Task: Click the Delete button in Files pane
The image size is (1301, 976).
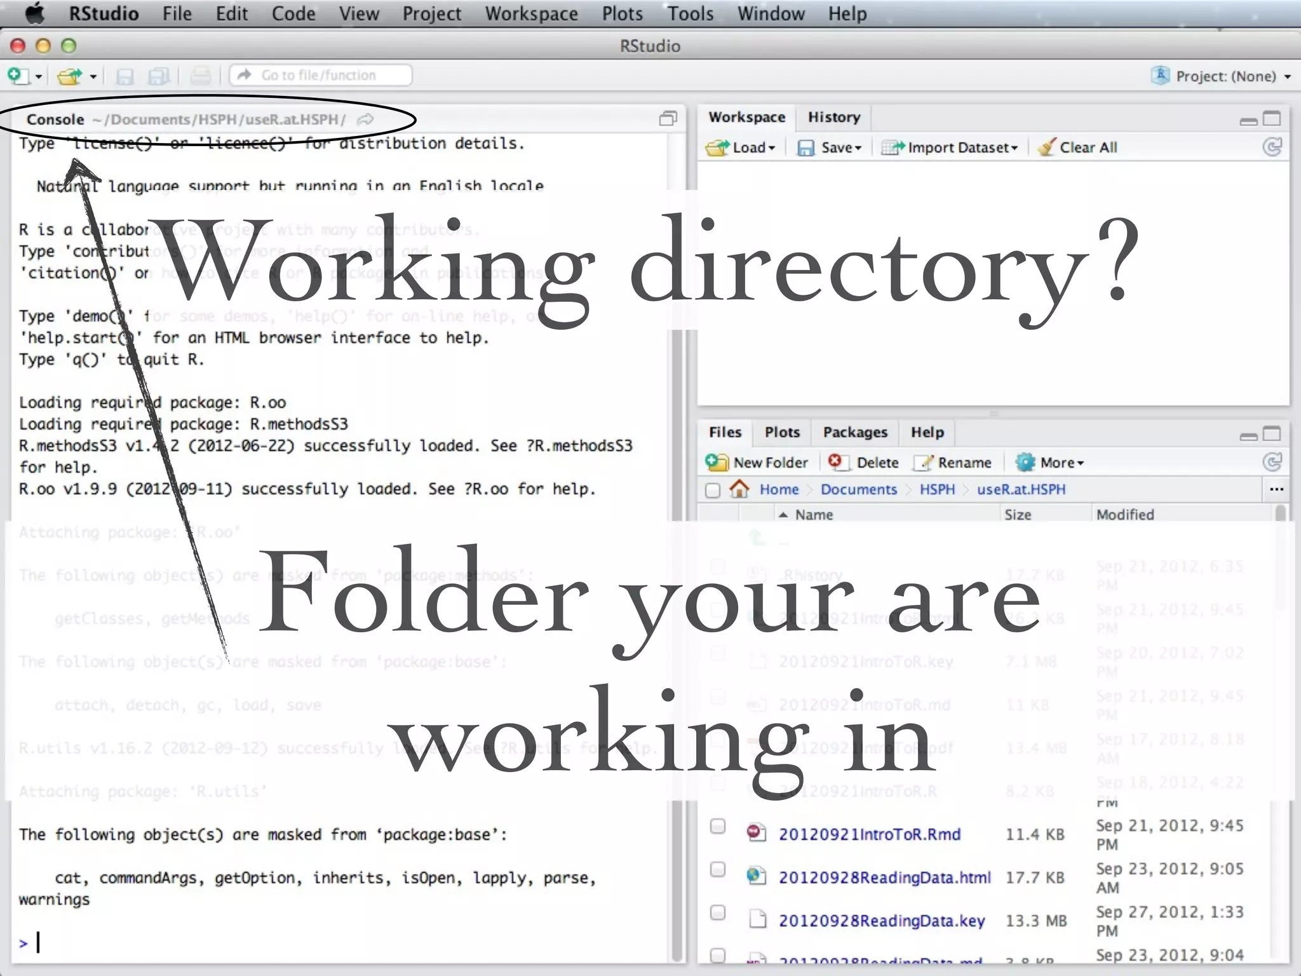Action: 864,463
